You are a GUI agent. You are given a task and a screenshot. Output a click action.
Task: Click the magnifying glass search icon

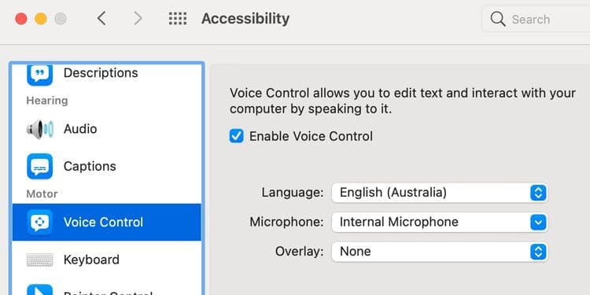click(498, 19)
